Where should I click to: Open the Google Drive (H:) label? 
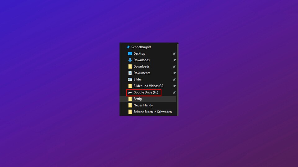click(146, 92)
